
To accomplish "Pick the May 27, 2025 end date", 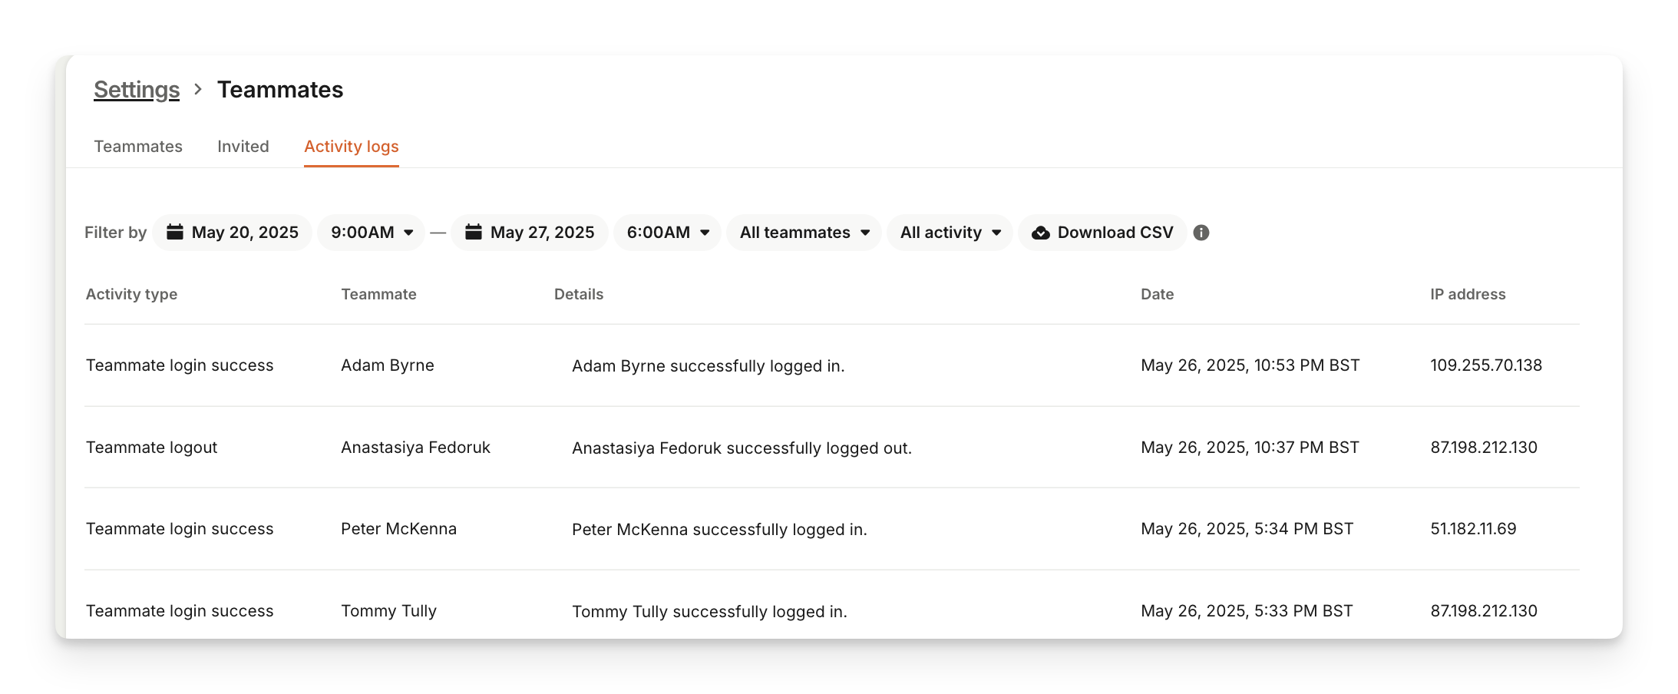I will click(x=542, y=233).
